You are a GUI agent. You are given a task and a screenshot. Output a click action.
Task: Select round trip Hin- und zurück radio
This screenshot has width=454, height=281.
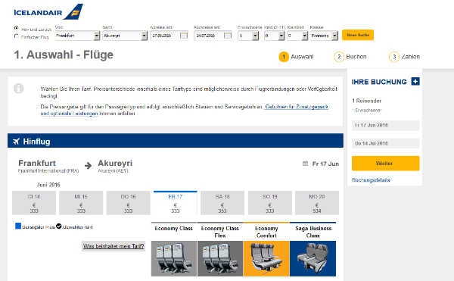coord(17,28)
